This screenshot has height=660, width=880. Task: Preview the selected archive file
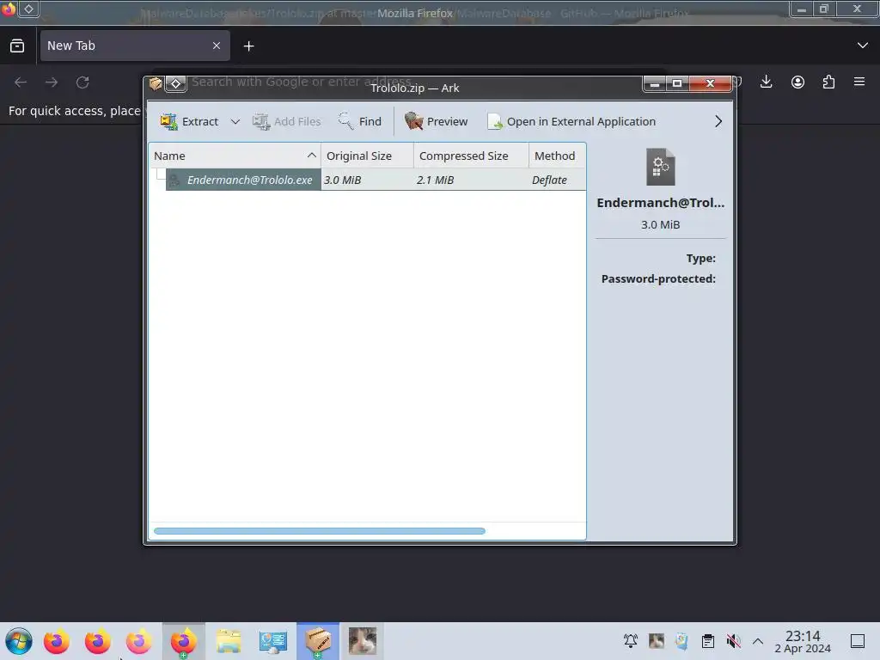pos(436,121)
